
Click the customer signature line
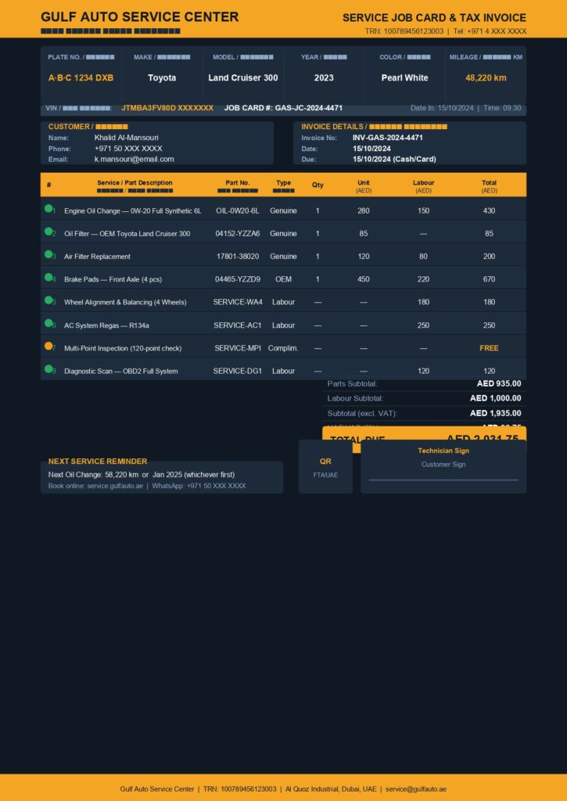tap(443, 480)
